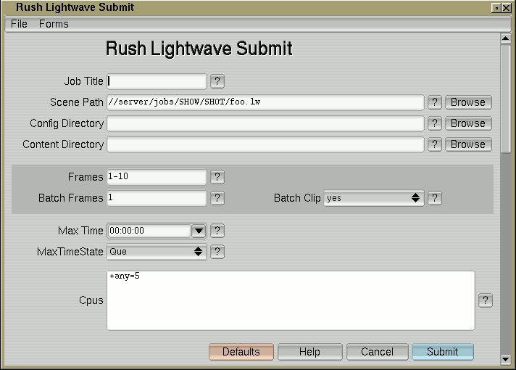Viewport: 516px width, 370px height.
Task: Click the Content Directory input field
Action: pos(265,144)
